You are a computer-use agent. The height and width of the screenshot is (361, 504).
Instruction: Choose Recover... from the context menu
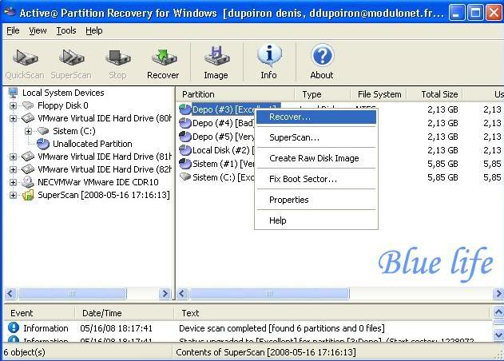(x=316, y=117)
